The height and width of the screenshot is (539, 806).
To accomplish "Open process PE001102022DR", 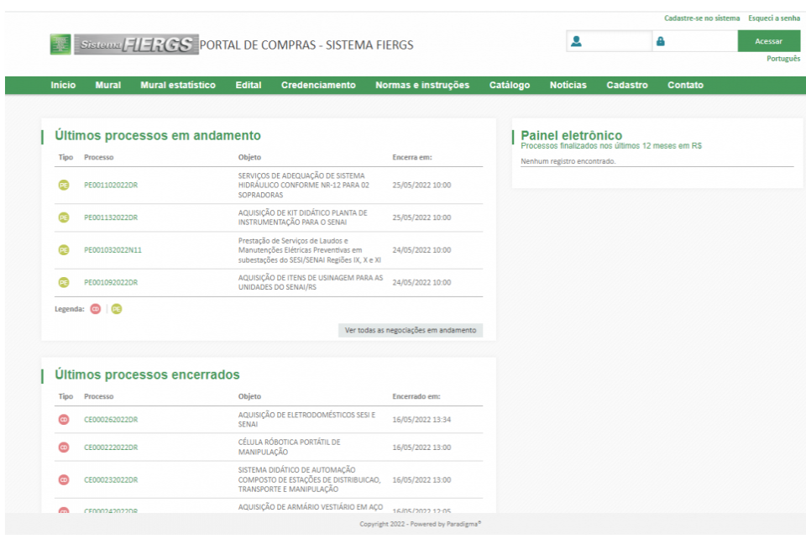I will click(111, 185).
